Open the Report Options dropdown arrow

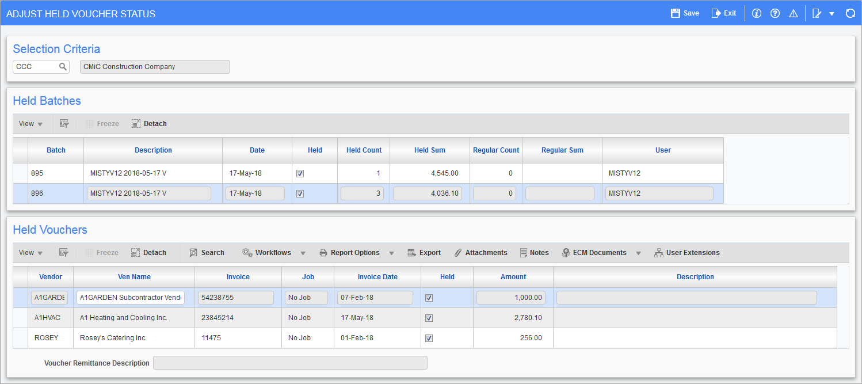pyautogui.click(x=391, y=253)
